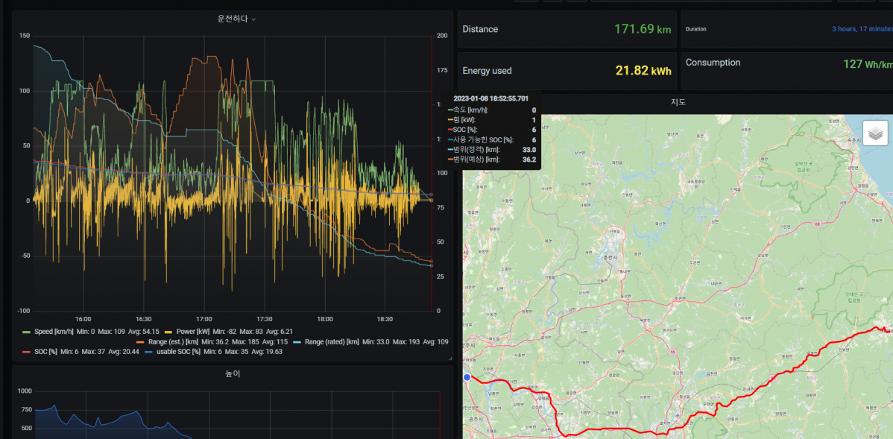This screenshot has width=893, height=439.
Task: Click the Duration value link
Action: [x=862, y=29]
